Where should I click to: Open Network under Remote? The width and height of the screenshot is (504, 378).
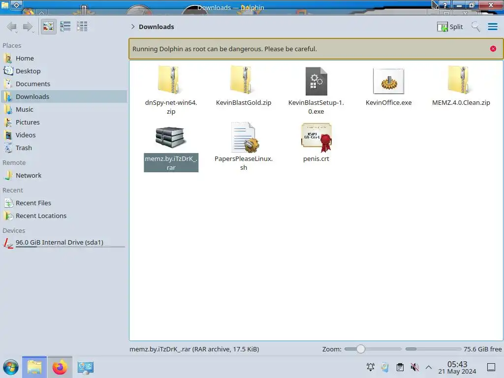pyautogui.click(x=63, y=176)
